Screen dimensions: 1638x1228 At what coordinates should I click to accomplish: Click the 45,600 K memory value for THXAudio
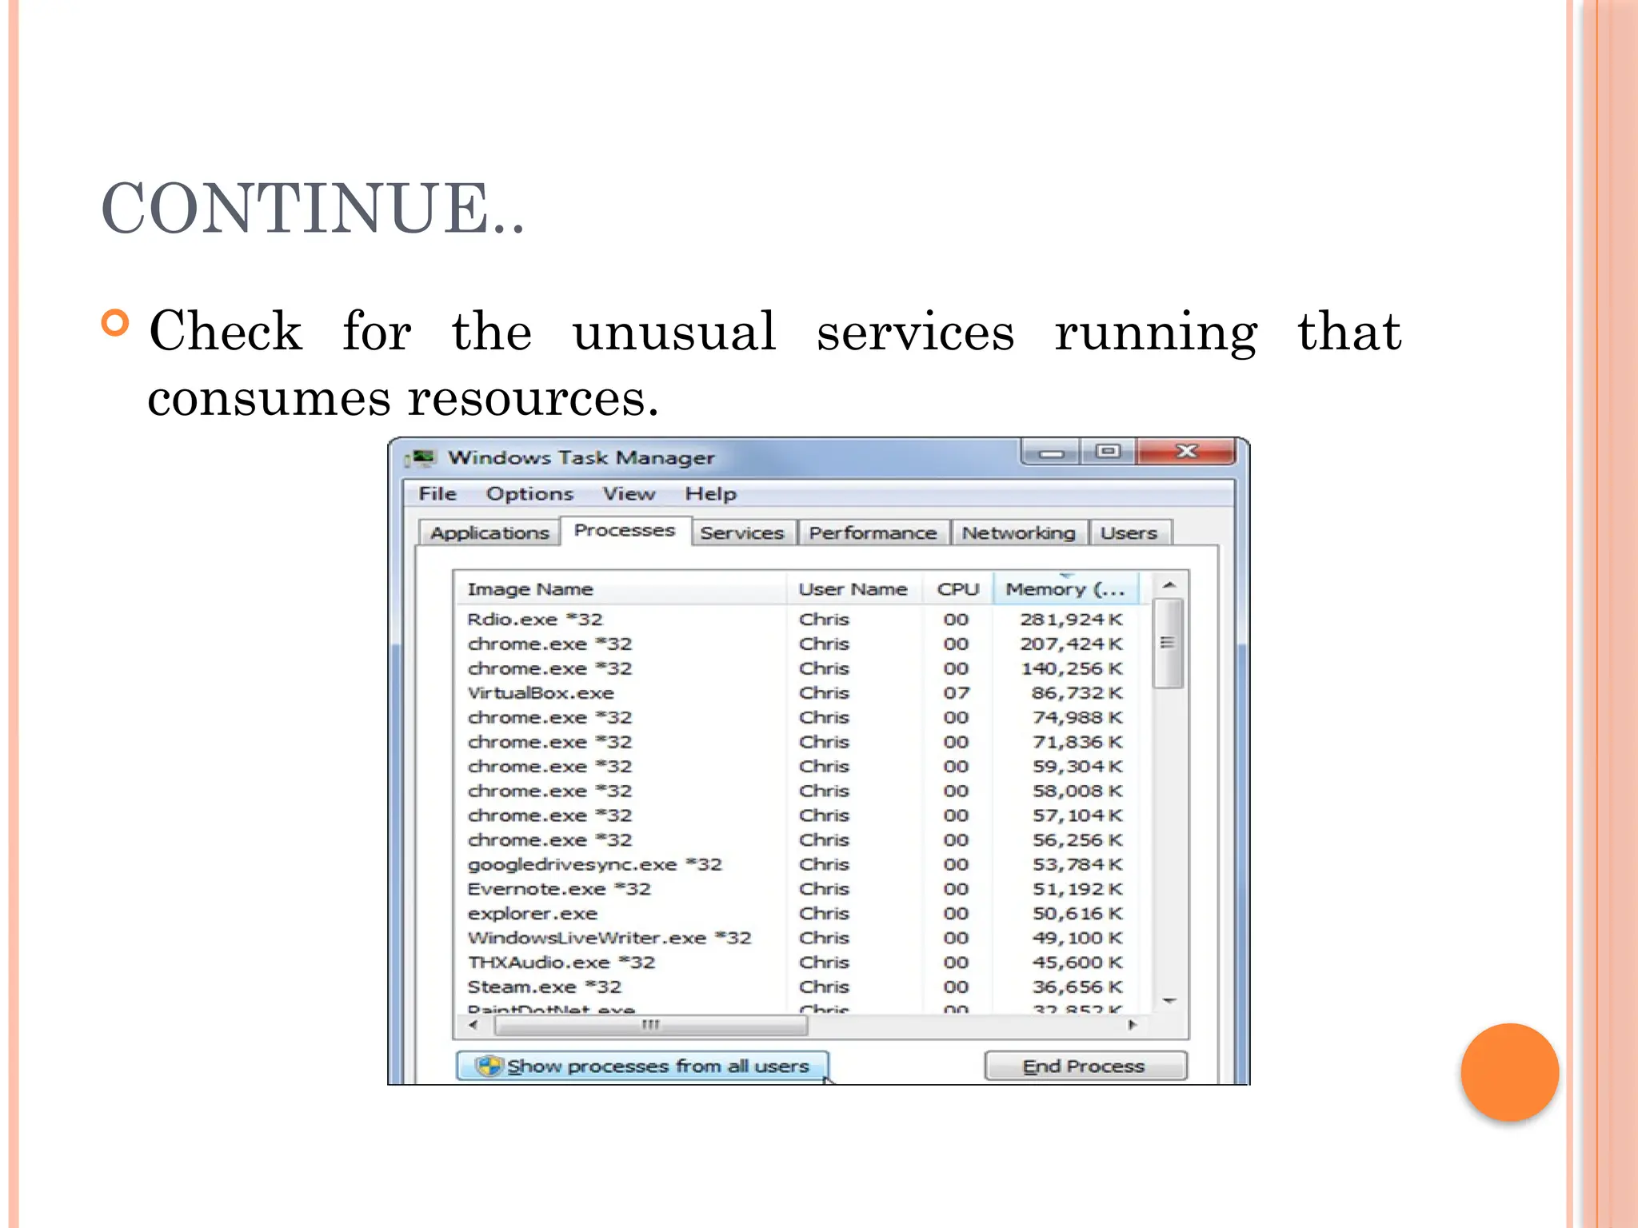1077,963
